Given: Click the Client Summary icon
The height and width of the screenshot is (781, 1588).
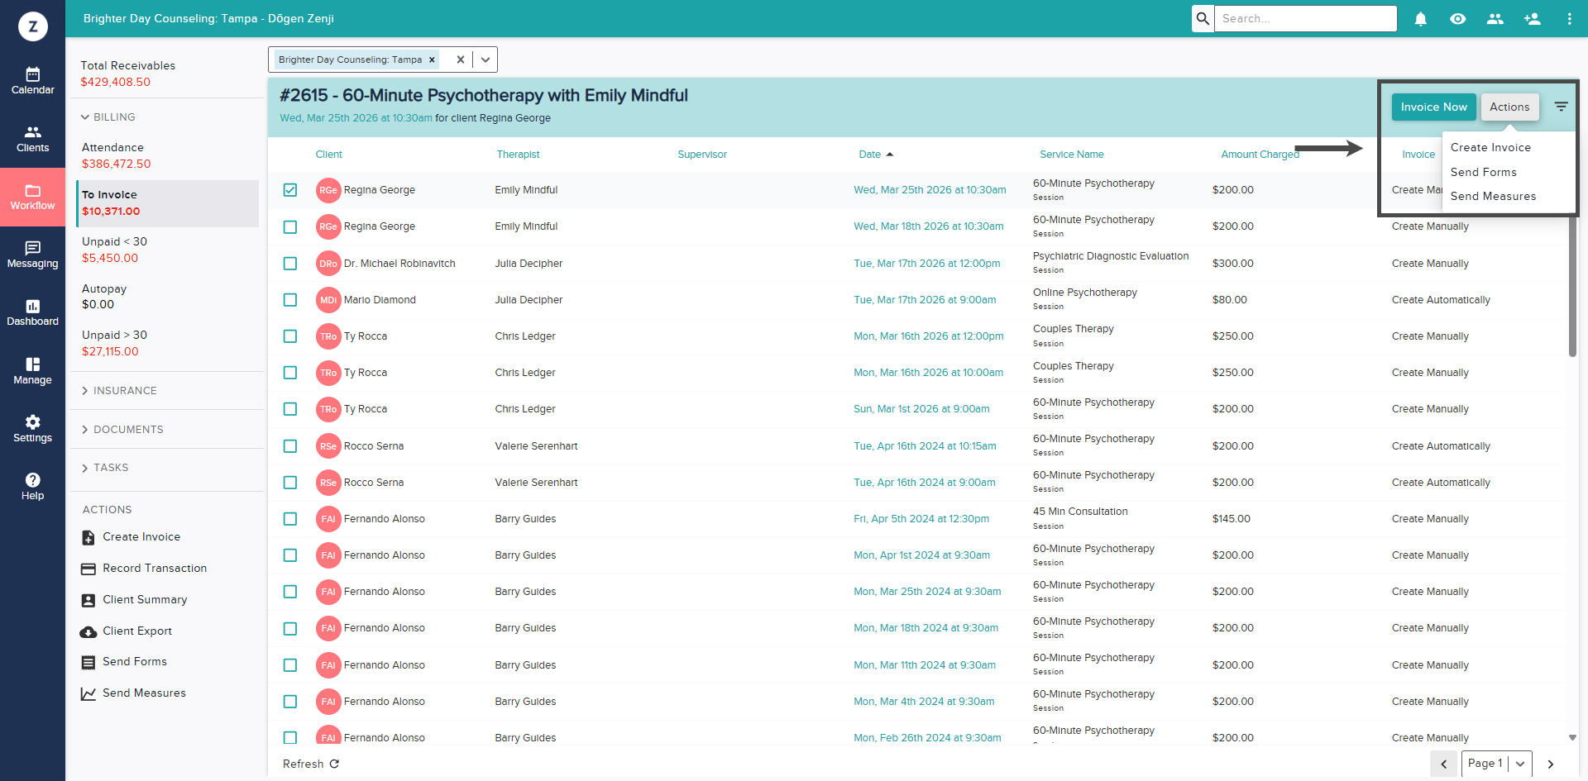Looking at the screenshot, I should [x=88, y=600].
